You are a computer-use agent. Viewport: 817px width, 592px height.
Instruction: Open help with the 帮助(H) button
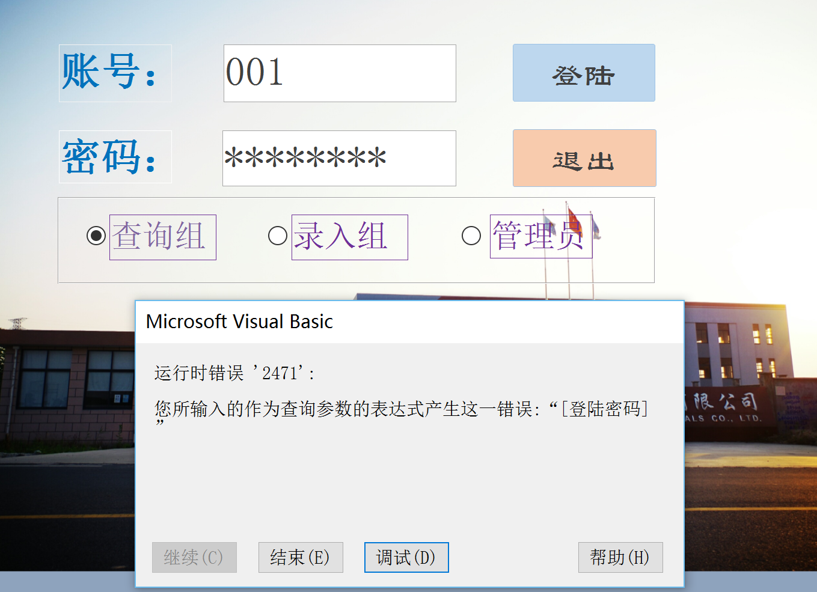pyautogui.click(x=620, y=557)
